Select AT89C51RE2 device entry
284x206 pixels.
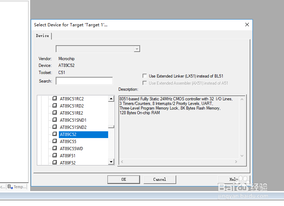pyautogui.click(x=71, y=113)
